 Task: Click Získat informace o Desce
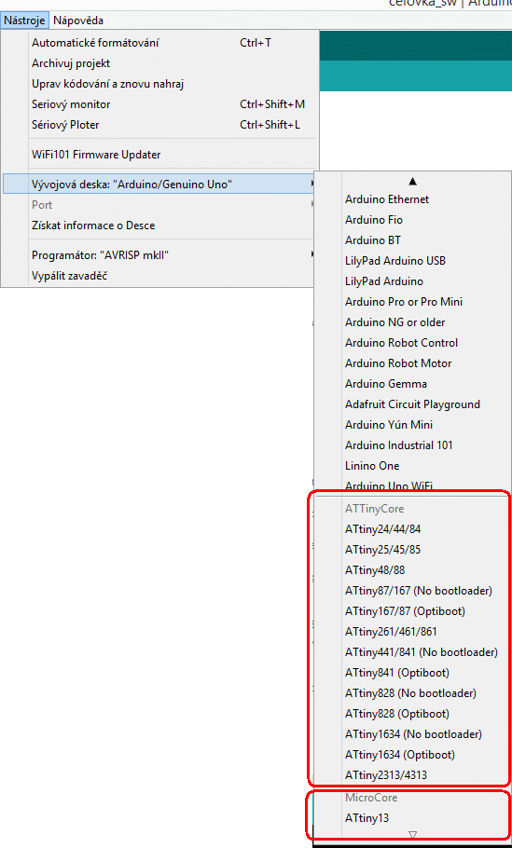pyautogui.click(x=159, y=226)
